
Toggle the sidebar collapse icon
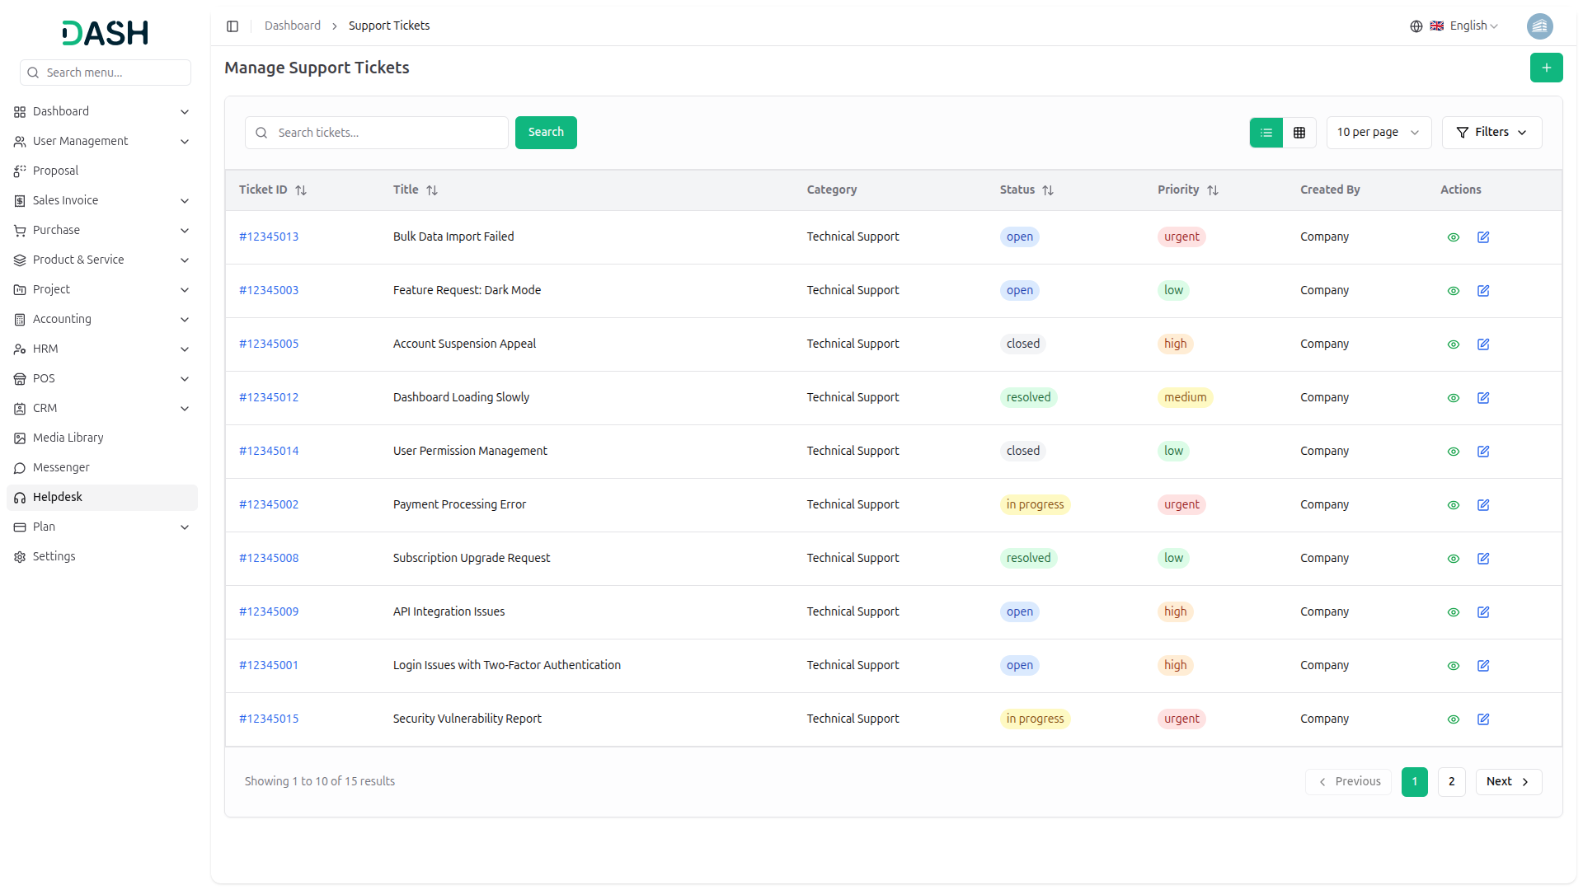coord(233,26)
